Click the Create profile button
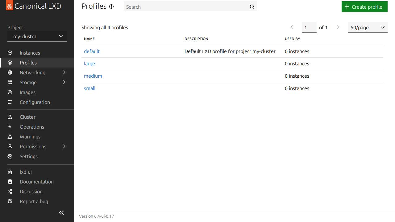 click(364, 7)
